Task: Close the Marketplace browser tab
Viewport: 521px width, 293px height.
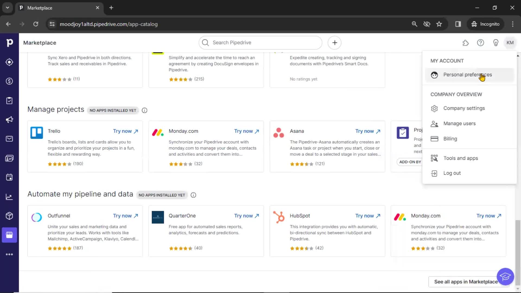Action: 97,8
